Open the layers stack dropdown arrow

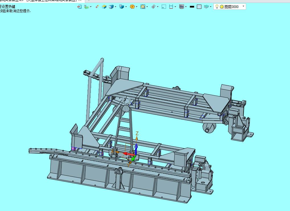[x=211, y=7]
